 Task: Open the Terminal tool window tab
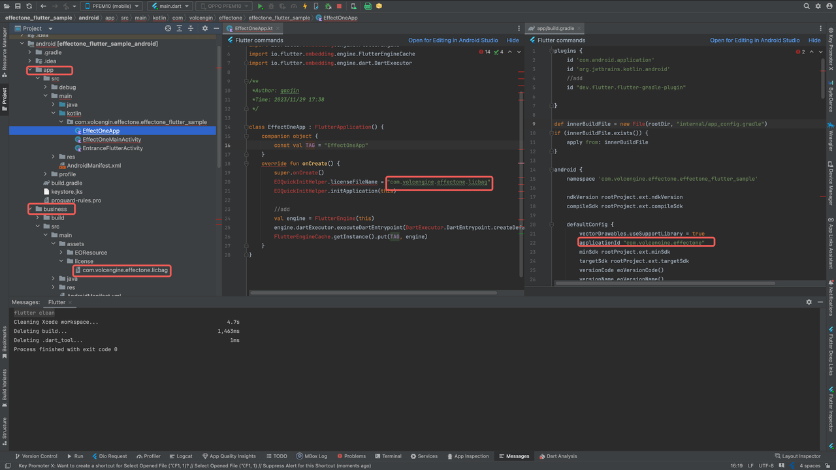coord(387,456)
